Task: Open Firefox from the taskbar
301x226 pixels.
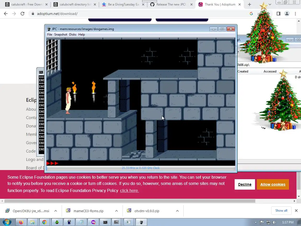Action: point(21,222)
